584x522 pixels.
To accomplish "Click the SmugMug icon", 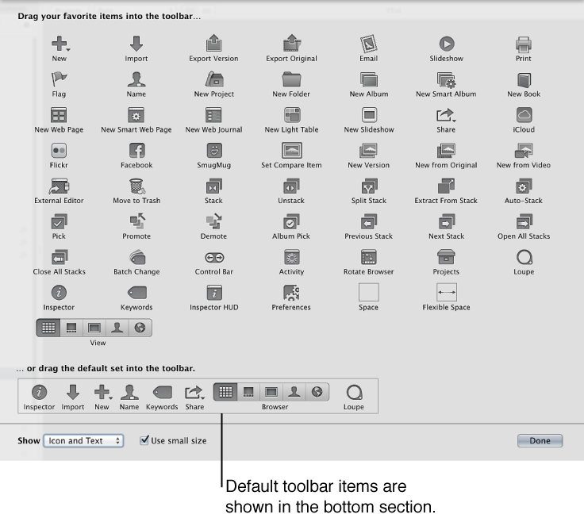I will (x=214, y=151).
